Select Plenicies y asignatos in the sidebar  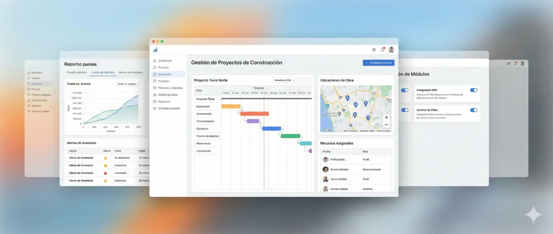point(170,88)
